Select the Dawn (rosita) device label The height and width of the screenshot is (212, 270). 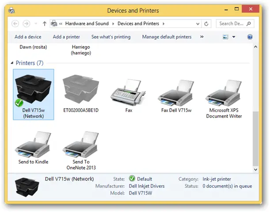pos(33,47)
